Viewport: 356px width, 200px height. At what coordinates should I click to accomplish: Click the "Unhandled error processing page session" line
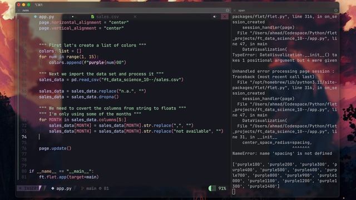tap(283, 71)
